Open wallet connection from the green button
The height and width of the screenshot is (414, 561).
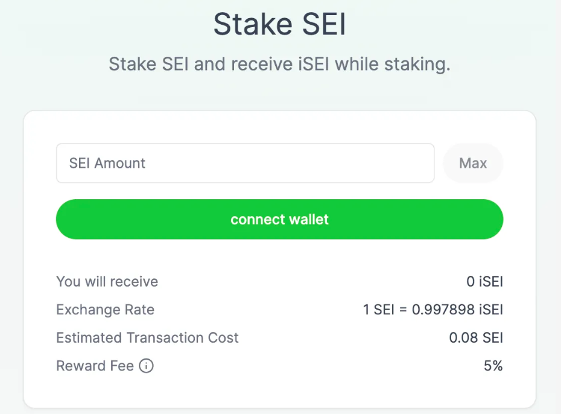tap(279, 219)
